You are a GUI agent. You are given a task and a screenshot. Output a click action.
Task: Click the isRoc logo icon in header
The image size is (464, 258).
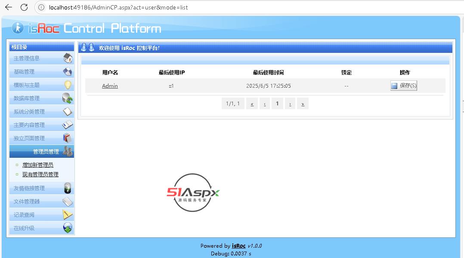point(18,28)
